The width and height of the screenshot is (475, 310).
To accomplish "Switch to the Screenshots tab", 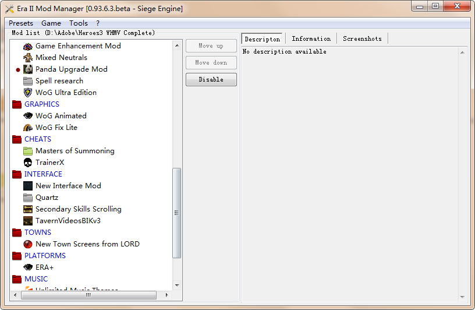I will 362,38.
